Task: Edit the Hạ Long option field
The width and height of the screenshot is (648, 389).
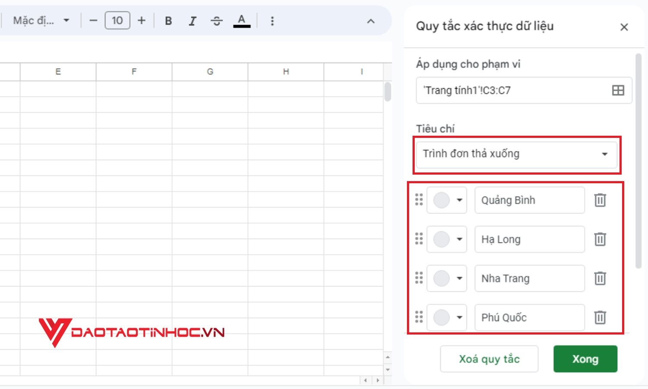Action: [530, 239]
